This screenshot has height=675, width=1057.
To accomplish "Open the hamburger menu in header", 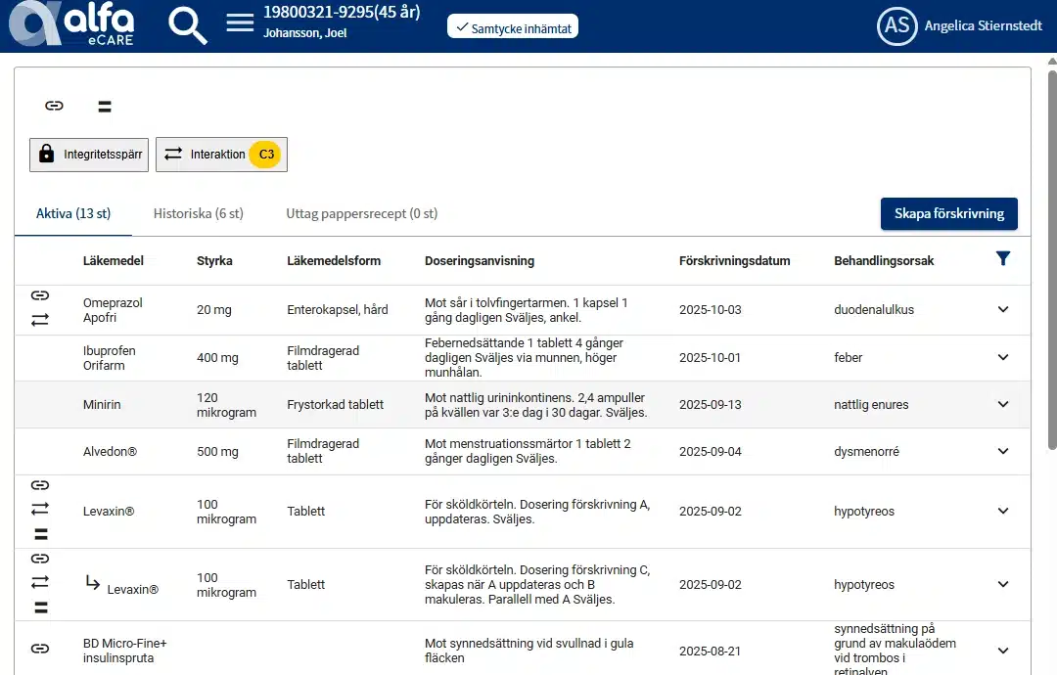I will (x=240, y=22).
